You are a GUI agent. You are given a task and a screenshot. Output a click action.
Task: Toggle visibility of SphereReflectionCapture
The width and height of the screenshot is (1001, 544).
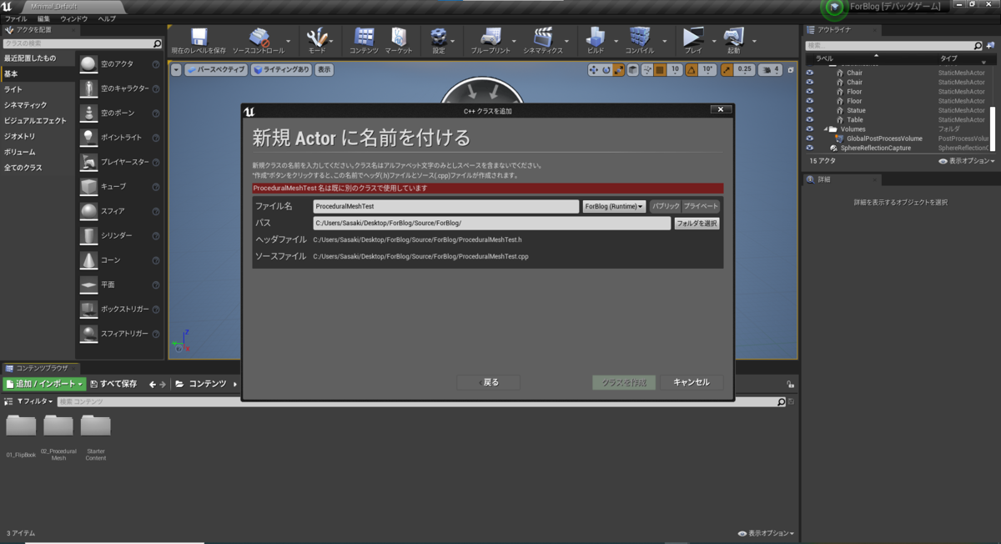point(809,148)
